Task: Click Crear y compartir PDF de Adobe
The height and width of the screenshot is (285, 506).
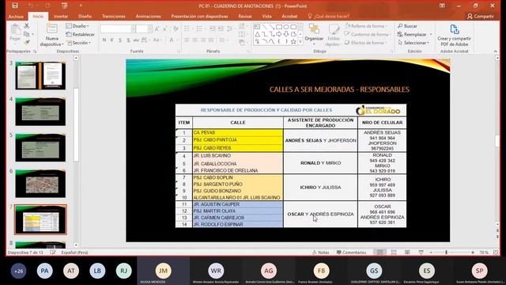Action: pos(454,35)
